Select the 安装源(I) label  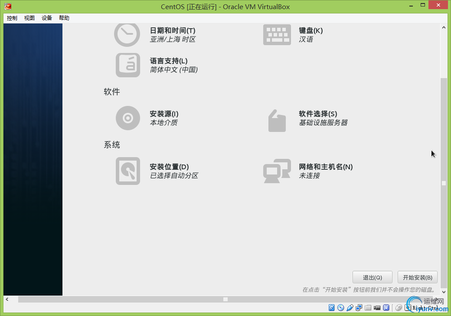click(x=164, y=114)
